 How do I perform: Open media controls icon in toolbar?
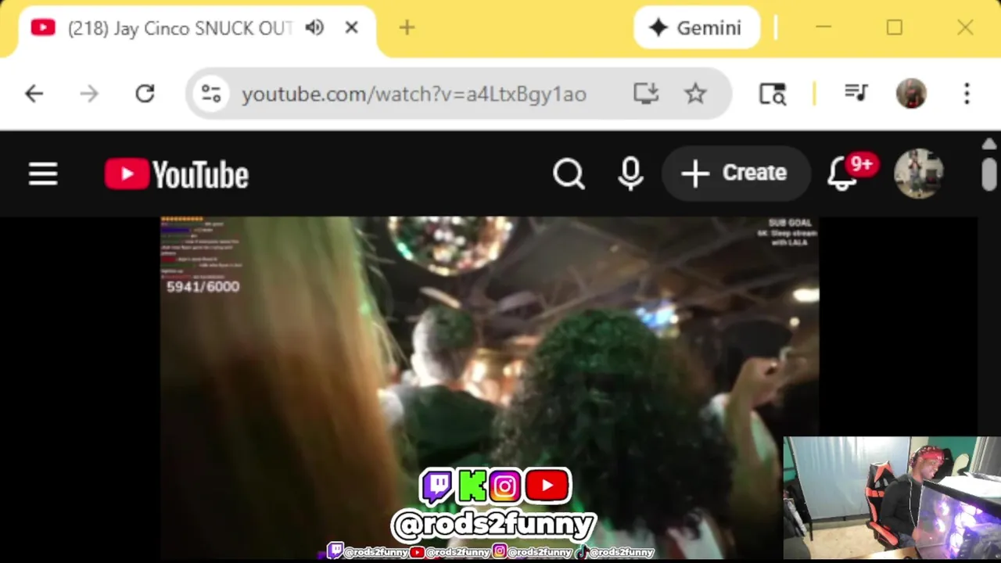coord(856,94)
